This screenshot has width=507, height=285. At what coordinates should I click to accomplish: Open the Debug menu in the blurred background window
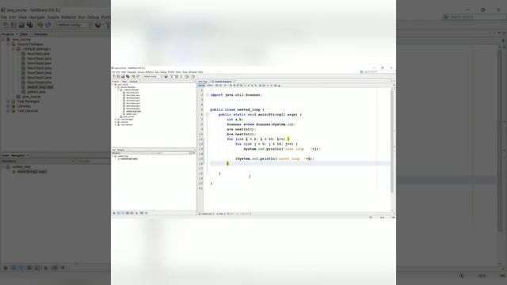click(93, 17)
